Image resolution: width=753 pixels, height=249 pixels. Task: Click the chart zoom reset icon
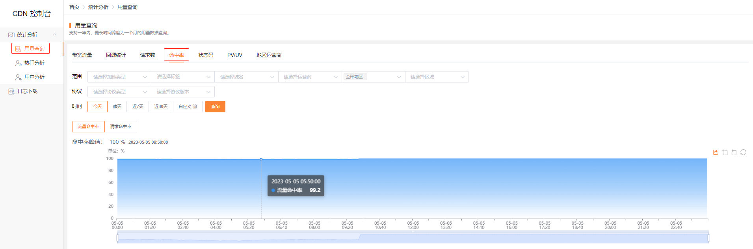click(x=734, y=152)
